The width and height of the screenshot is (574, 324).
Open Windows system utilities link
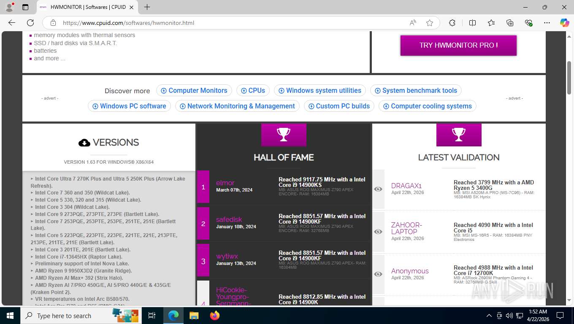[320, 91]
